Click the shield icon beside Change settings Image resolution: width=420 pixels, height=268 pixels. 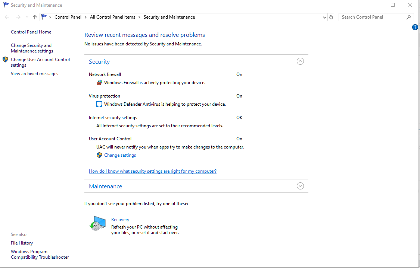[x=99, y=155]
